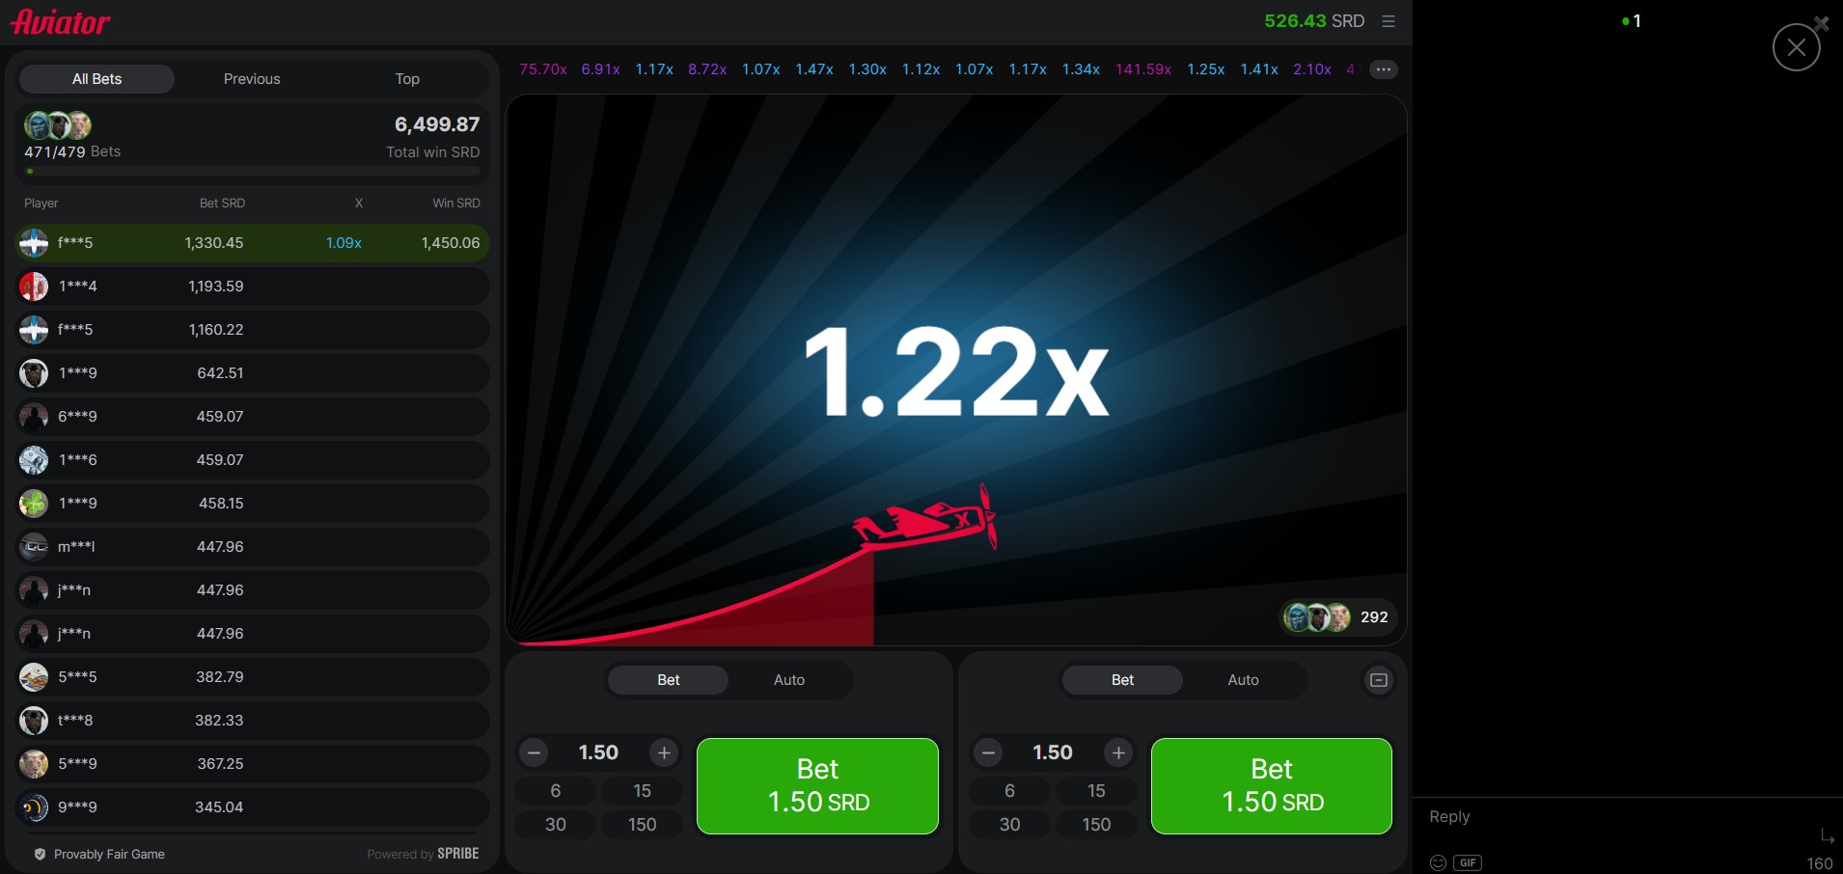Select Bet mode in right panel
The width and height of the screenshot is (1843, 874).
tap(1122, 680)
